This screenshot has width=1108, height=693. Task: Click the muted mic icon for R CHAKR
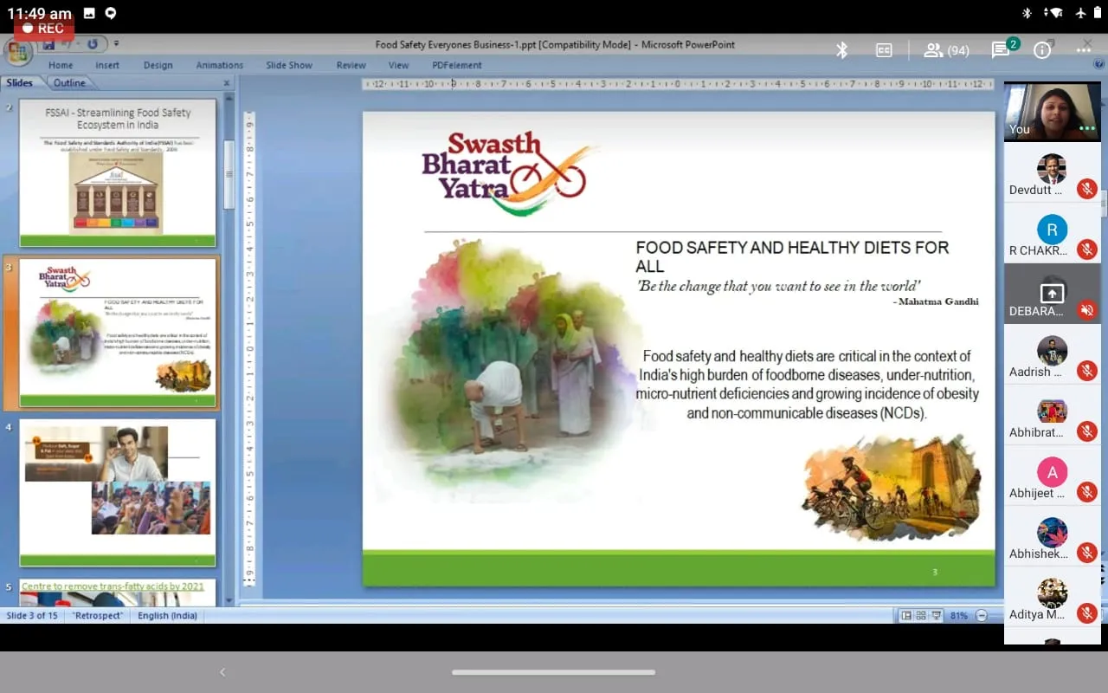click(1087, 249)
